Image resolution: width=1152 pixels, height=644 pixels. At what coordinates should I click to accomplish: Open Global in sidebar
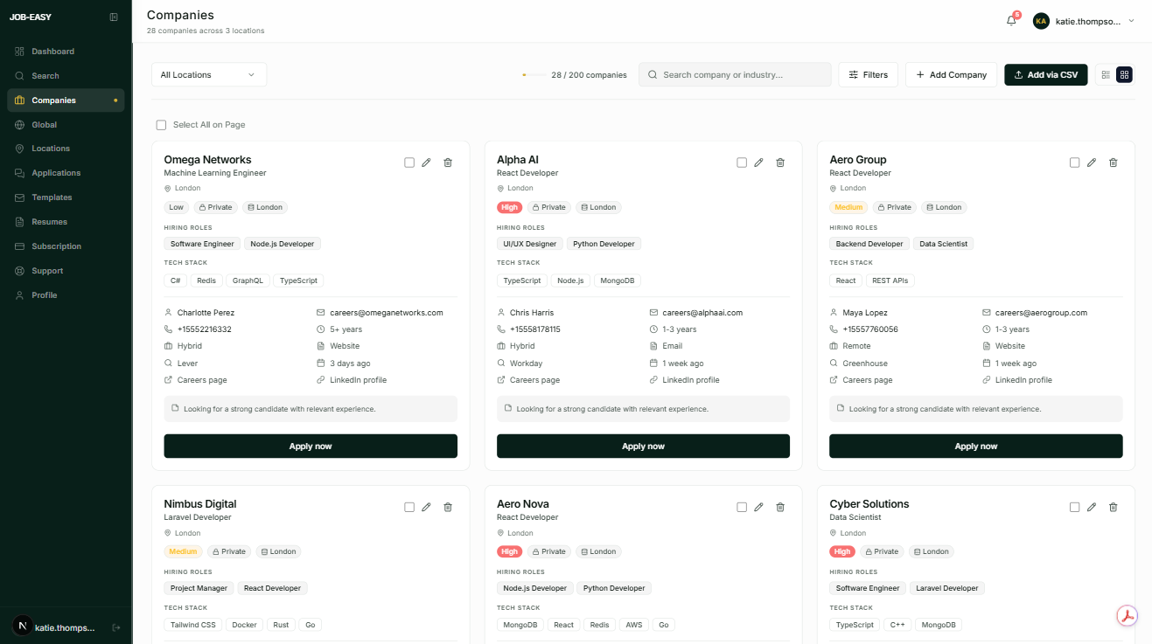(x=66, y=125)
